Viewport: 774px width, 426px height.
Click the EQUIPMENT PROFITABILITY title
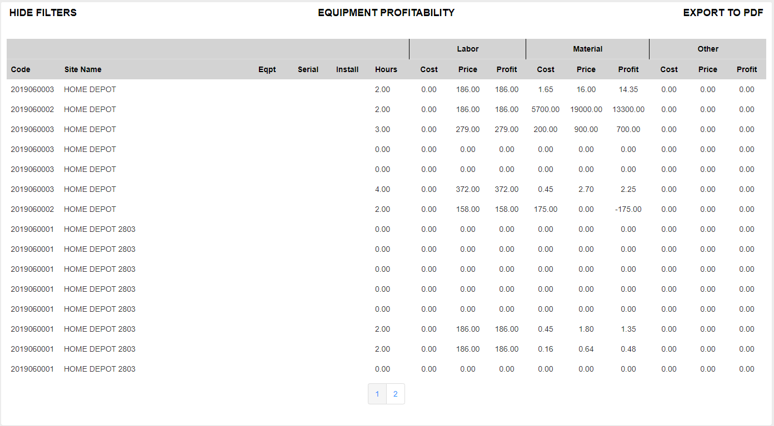pyautogui.click(x=386, y=13)
